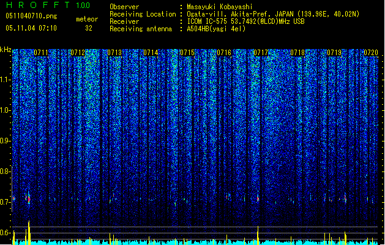Click the antenna value A504HB(yagi 4el)
Viewport: 385px width, 245px height.
[216, 29]
